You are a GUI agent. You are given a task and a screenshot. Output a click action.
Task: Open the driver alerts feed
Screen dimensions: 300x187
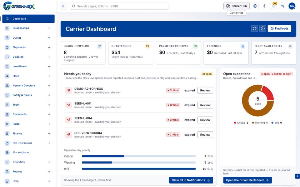[x=247, y=180]
